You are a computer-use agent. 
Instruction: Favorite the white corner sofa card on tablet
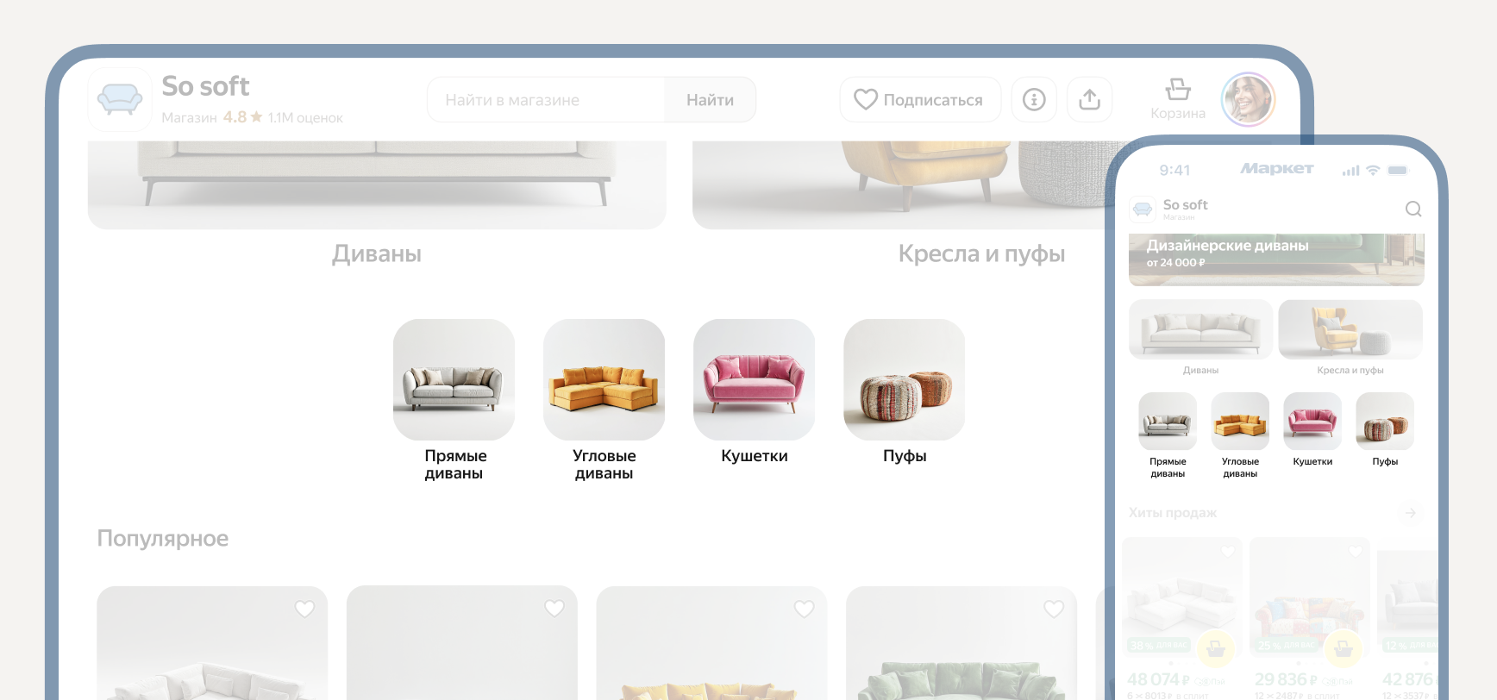pyautogui.click(x=304, y=609)
